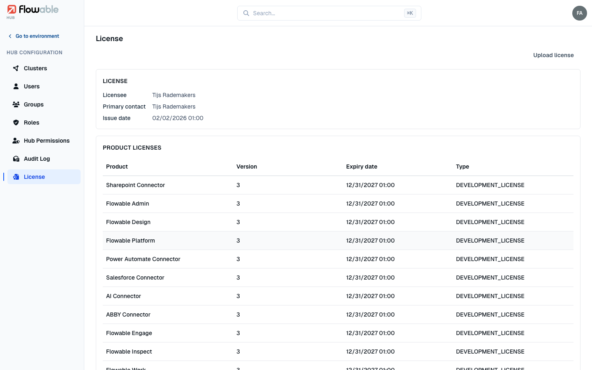
Task: Click the magnifier icon in search bar
Action: [x=246, y=13]
